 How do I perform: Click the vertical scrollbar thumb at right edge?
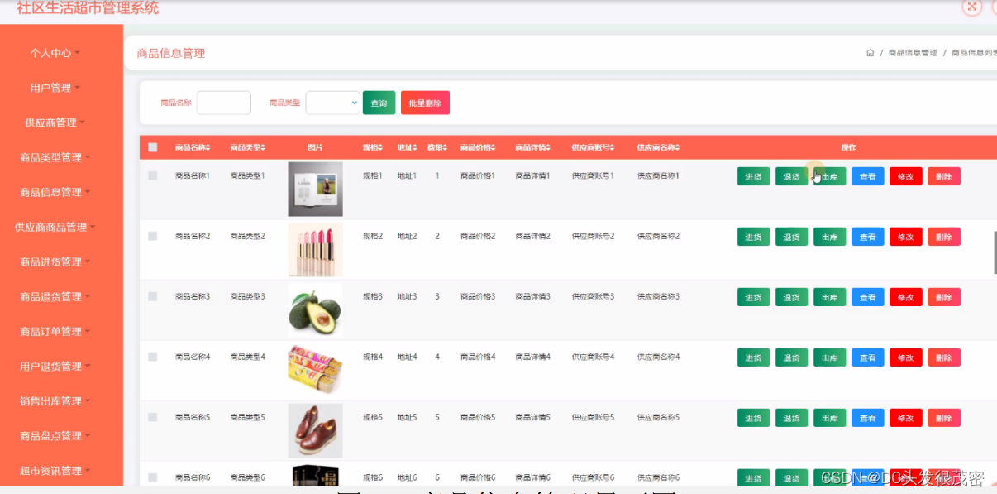tap(995, 252)
